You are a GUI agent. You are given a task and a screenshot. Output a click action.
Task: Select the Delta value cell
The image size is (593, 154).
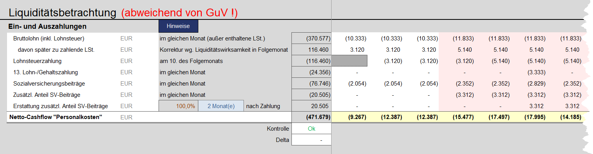(311, 140)
